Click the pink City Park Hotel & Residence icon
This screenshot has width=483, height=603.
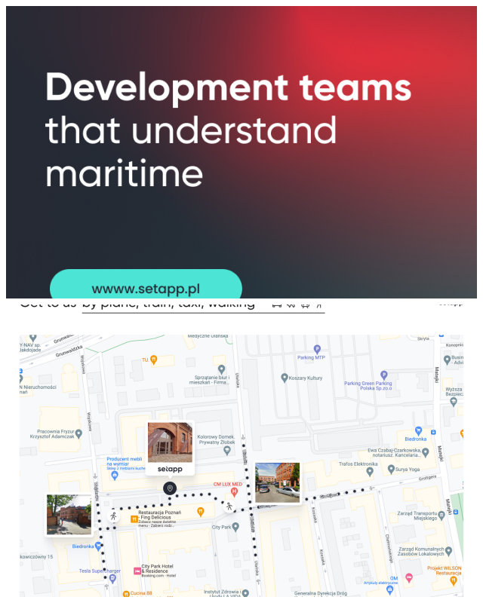(x=137, y=571)
